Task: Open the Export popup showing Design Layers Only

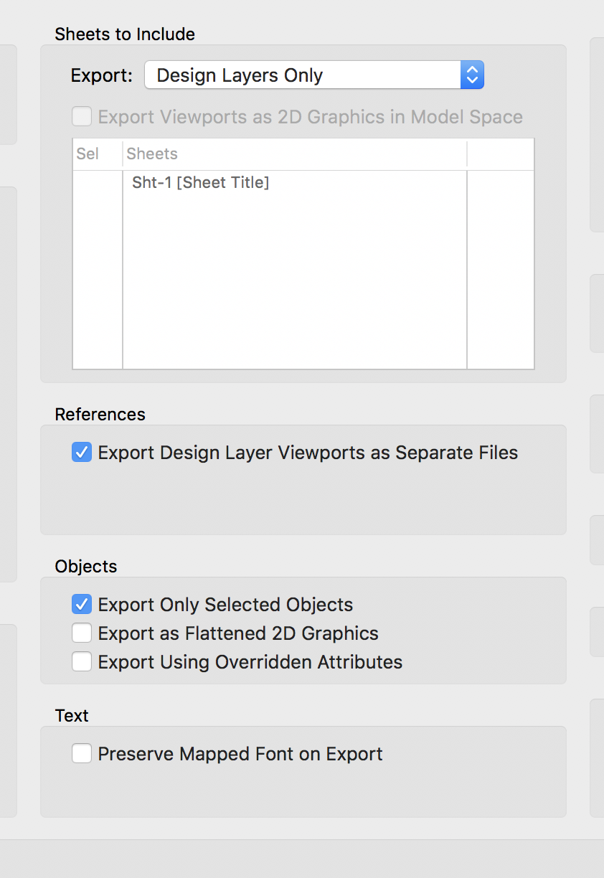Action: click(301, 75)
